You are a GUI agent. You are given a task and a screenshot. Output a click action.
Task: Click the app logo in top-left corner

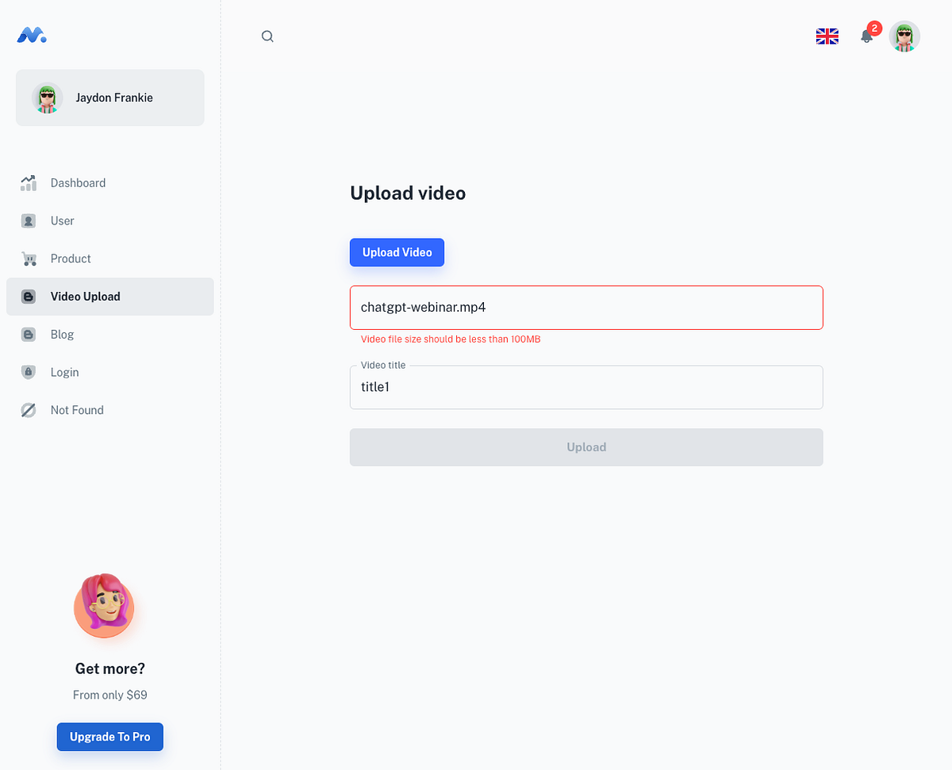point(31,35)
